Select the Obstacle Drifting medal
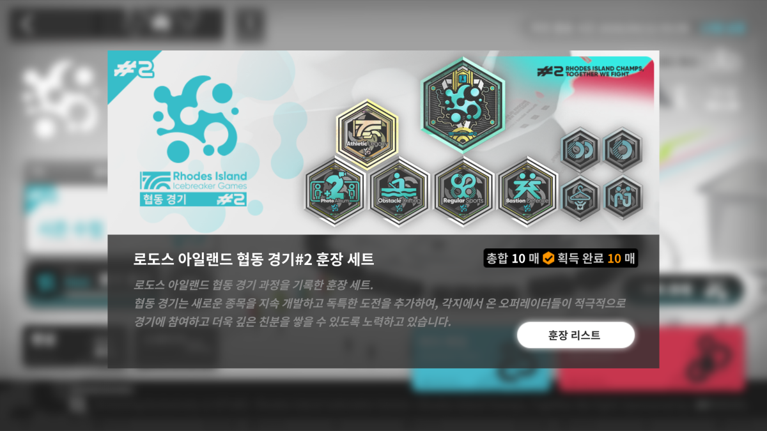The width and height of the screenshot is (767, 431). [399, 190]
